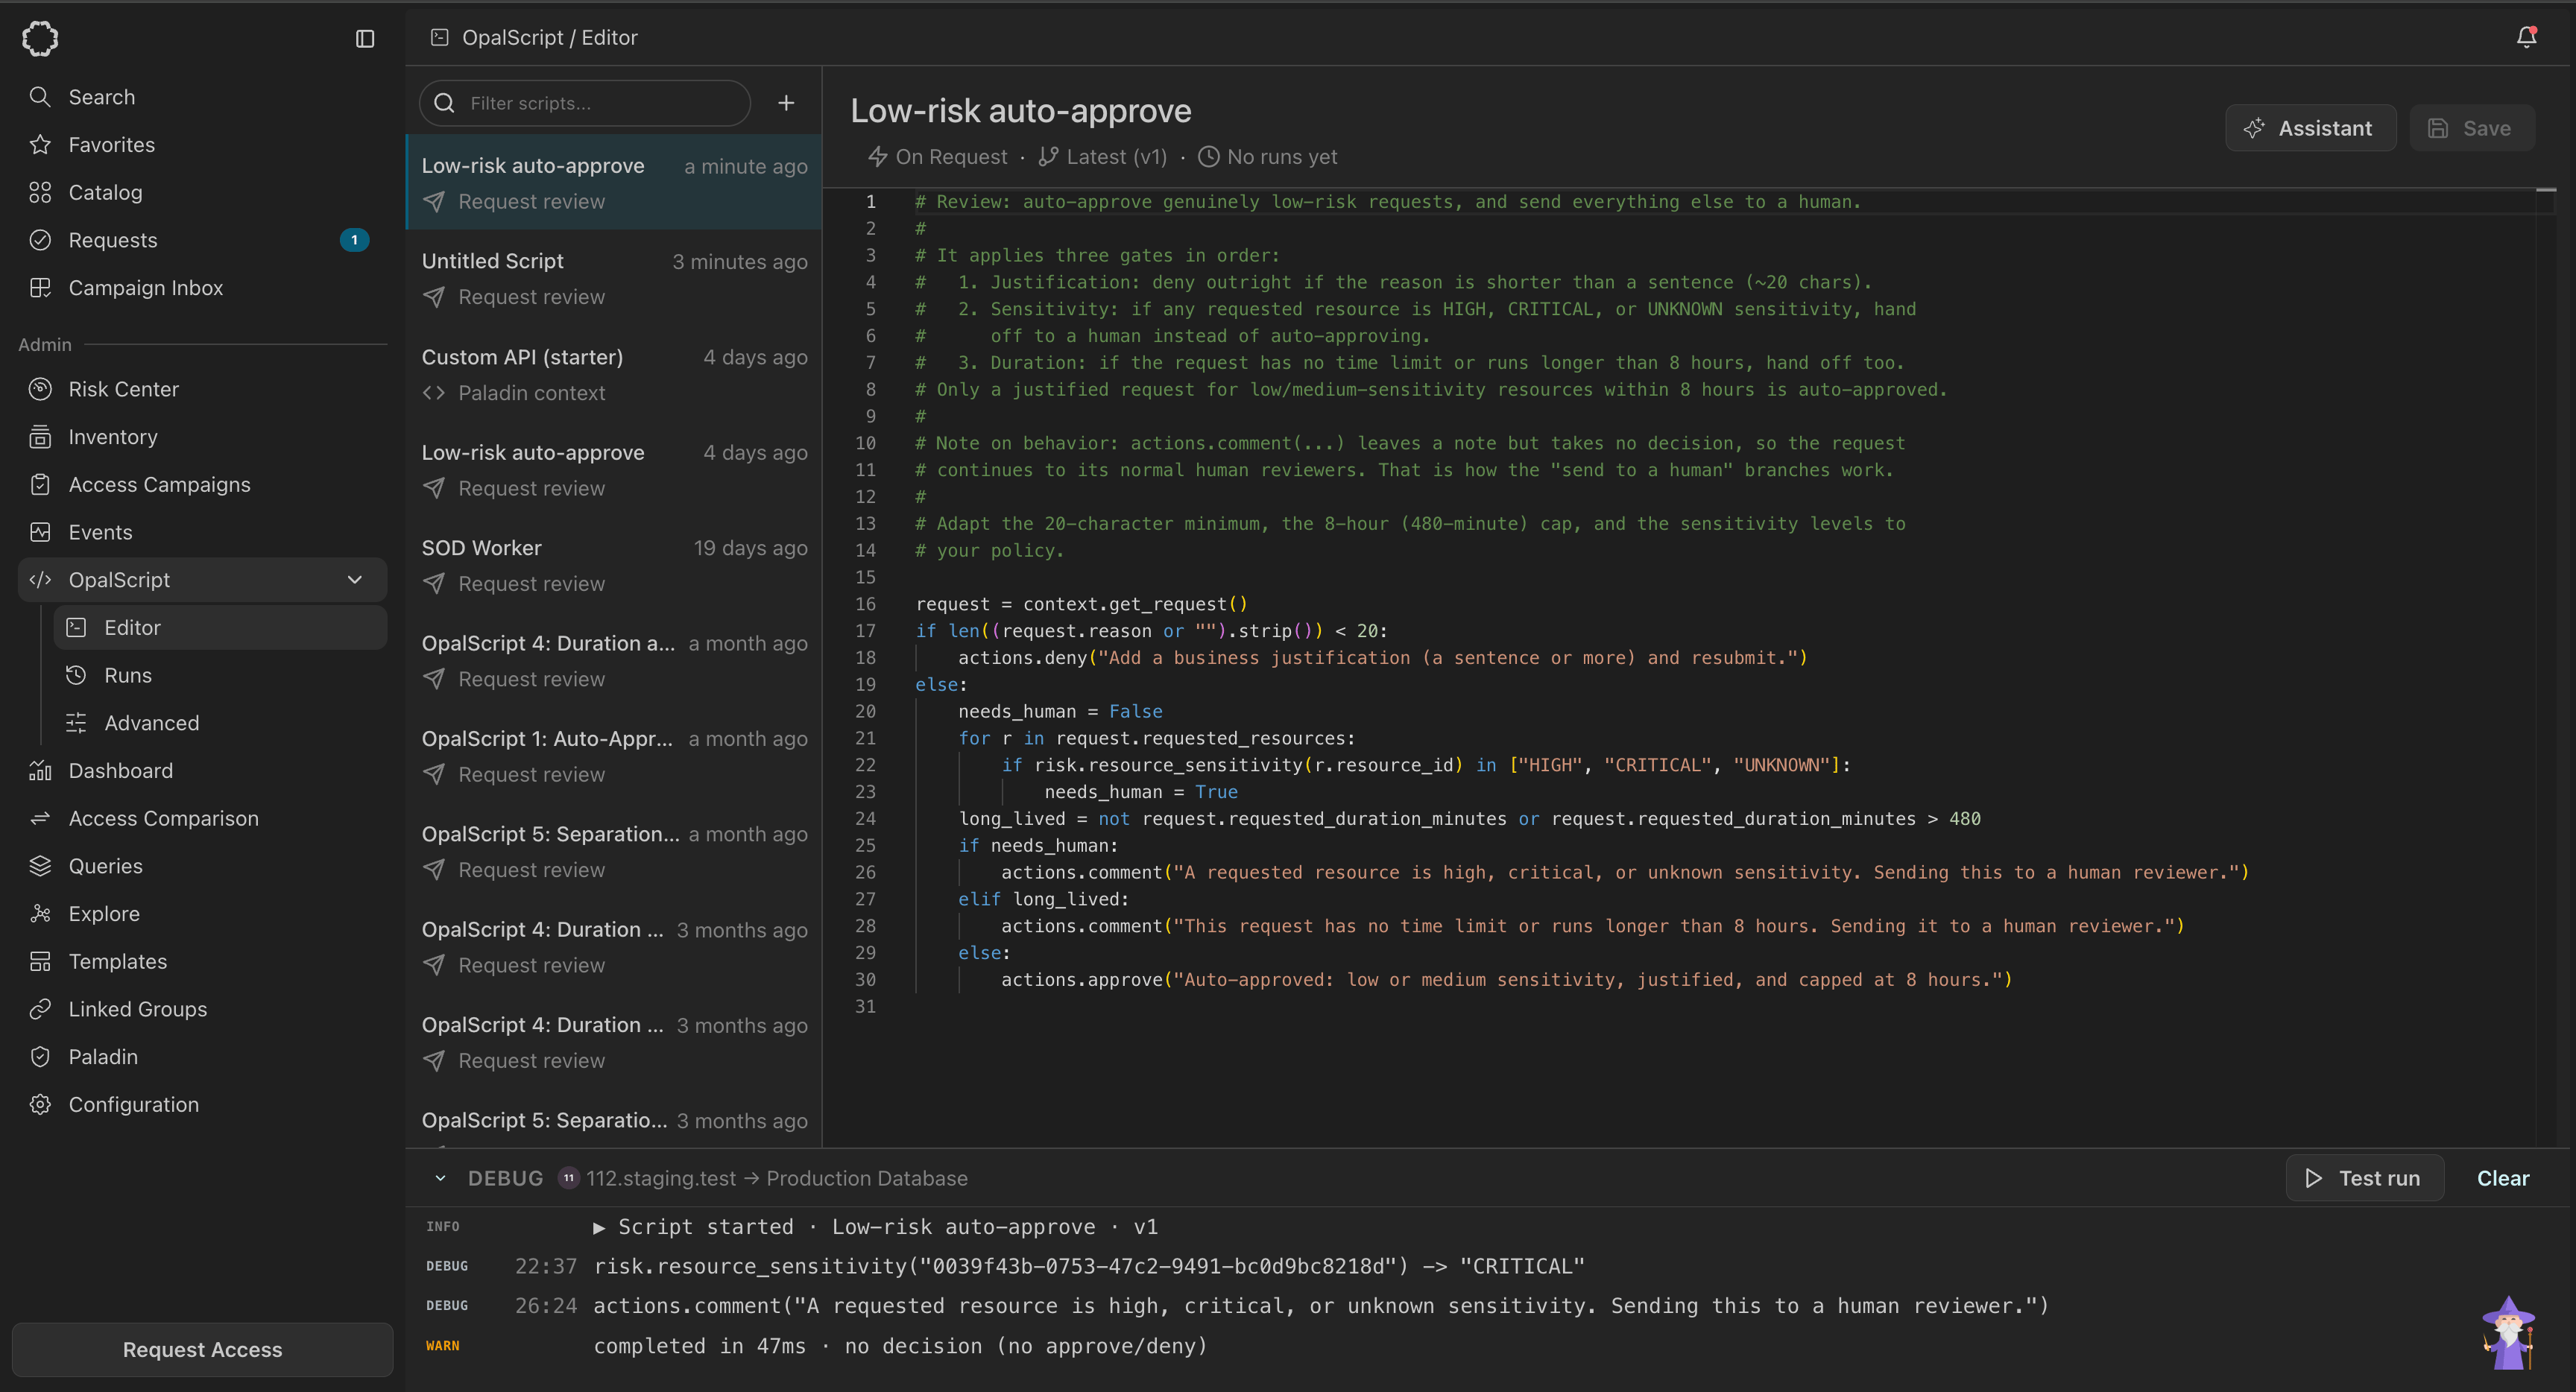
Task: Click the Queries layers icon
Action: tap(40, 866)
